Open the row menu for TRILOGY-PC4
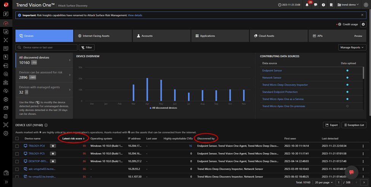Image resolution: width=371 pixels, height=187 pixels. click(363, 146)
